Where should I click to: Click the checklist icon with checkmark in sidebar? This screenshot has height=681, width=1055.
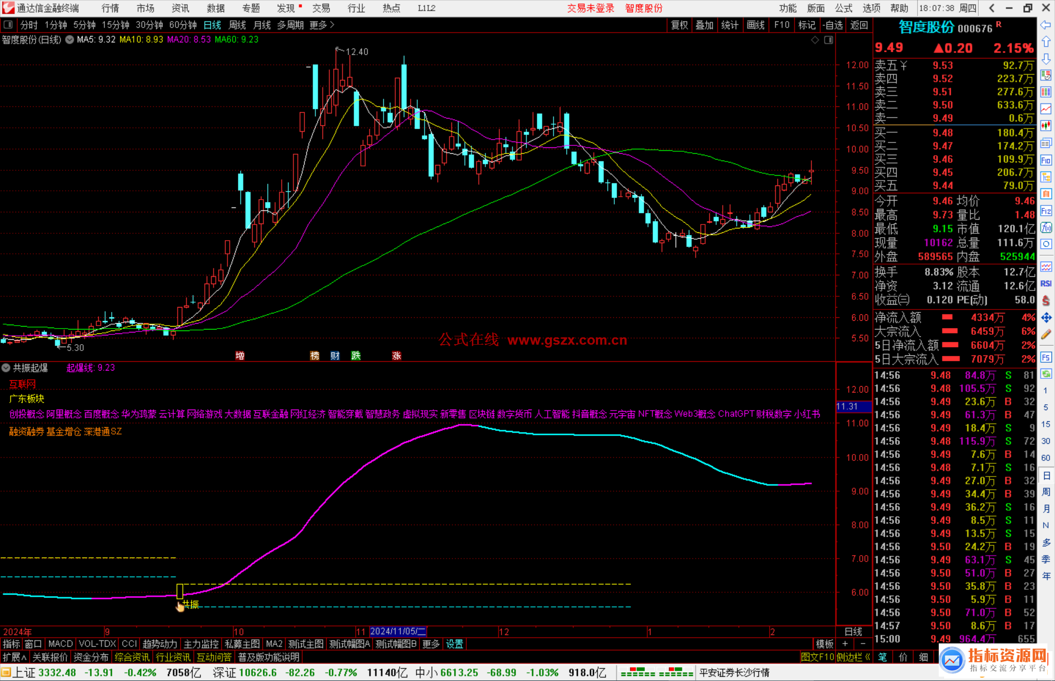point(1046,75)
